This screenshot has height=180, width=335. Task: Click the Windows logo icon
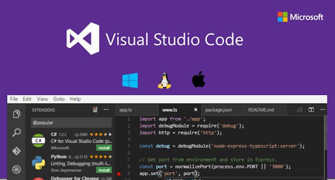coord(130,80)
